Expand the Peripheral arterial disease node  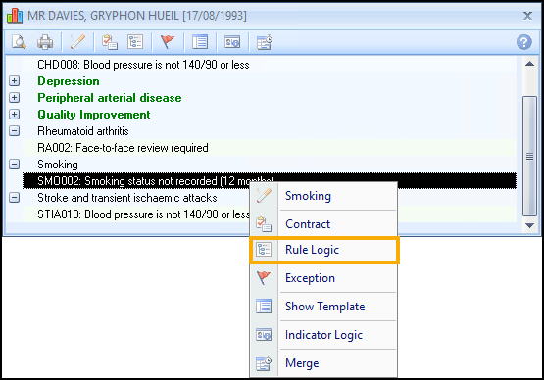[15, 97]
